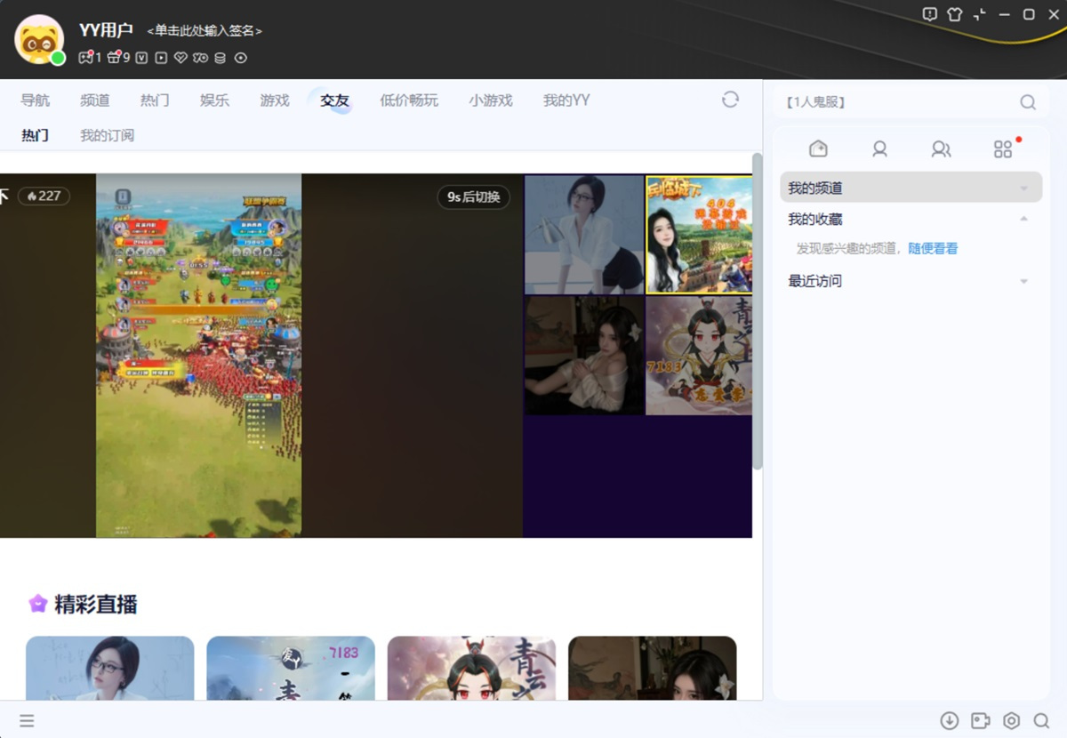Open the channel home icon in sidebar
Image resolution: width=1067 pixels, height=738 pixels.
click(x=818, y=149)
